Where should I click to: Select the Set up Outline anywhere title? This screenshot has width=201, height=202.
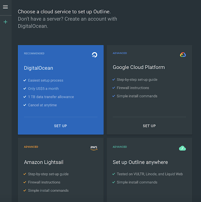pos(140,162)
